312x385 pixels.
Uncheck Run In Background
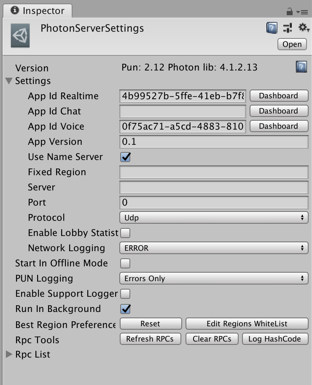click(125, 309)
